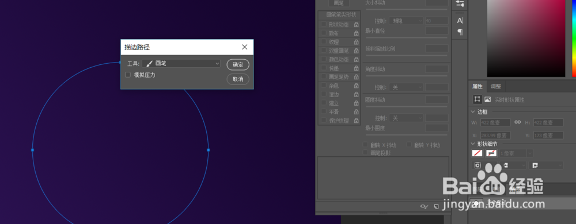Screen dimensions: 576x224
Task: Click lock icon for 颜色动态
Action: [x=356, y=59]
